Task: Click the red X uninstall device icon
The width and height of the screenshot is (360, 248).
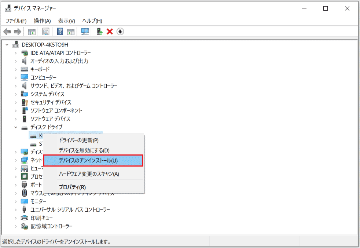Action: 110,32
